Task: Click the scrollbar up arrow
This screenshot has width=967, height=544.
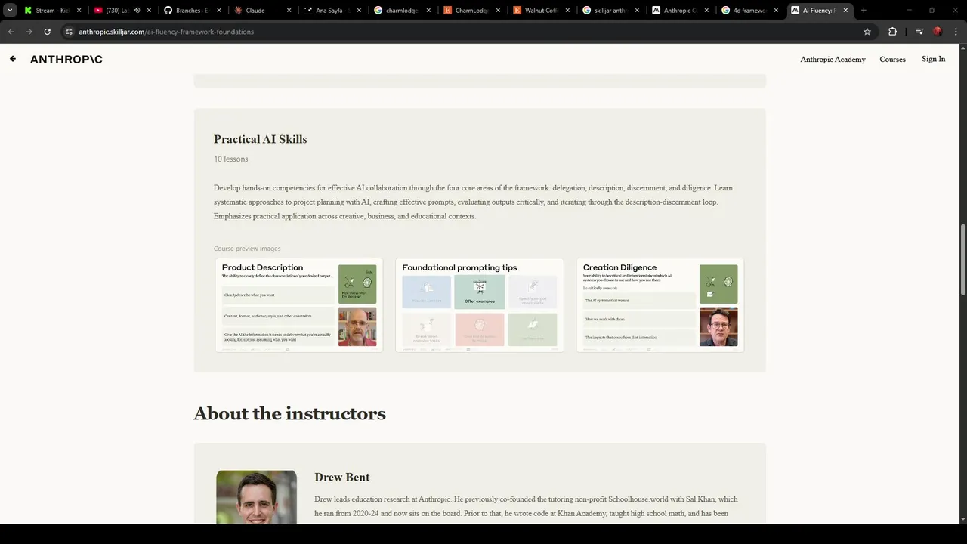Action: pos(962,47)
